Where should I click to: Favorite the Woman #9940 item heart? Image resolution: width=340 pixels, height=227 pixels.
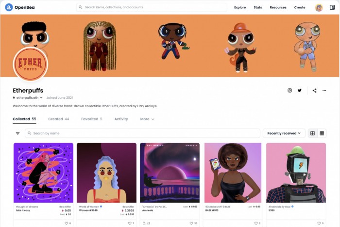tap(130, 223)
